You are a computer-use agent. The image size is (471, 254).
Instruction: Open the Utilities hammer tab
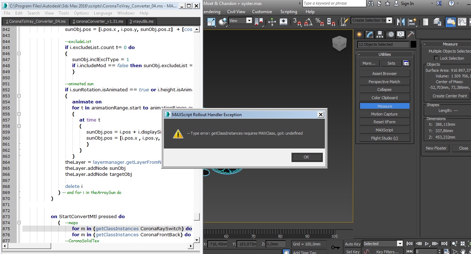click(411, 34)
